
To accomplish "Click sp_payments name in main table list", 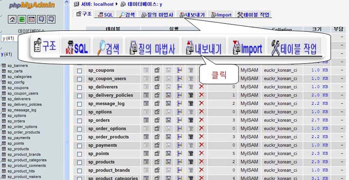I will (x=103, y=145).
